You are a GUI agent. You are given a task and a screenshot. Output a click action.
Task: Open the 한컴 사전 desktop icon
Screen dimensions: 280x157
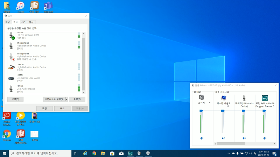coord(34,7)
